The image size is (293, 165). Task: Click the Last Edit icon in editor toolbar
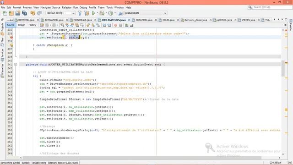click(x=42, y=25)
